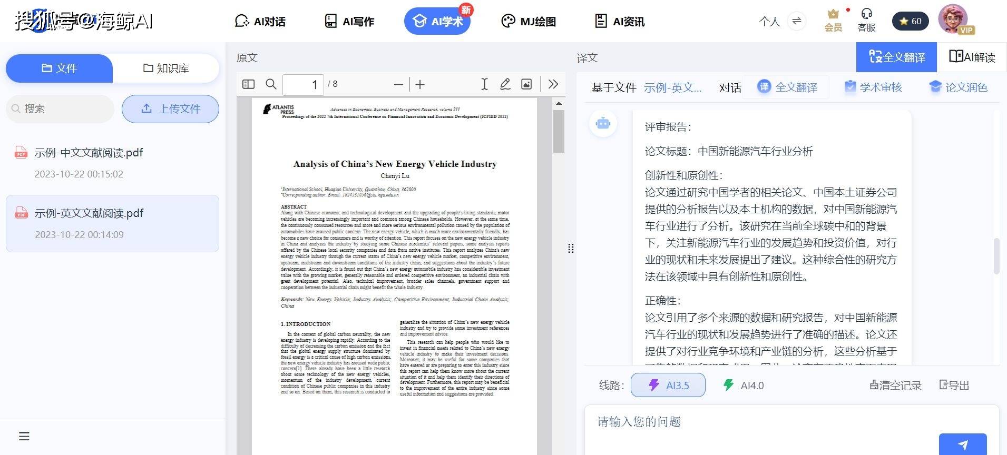Click the 全文翻译 dialogue action chip

(x=787, y=87)
